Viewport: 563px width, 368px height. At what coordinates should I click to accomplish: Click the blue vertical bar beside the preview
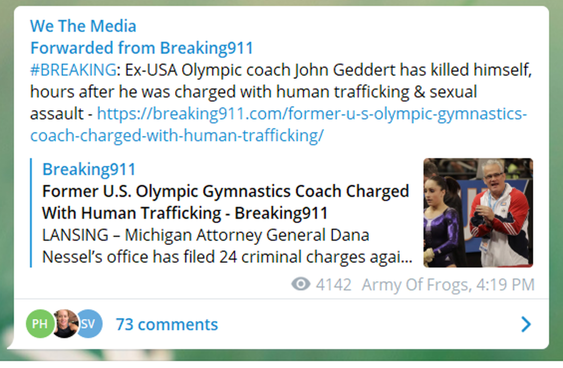pos(31,213)
